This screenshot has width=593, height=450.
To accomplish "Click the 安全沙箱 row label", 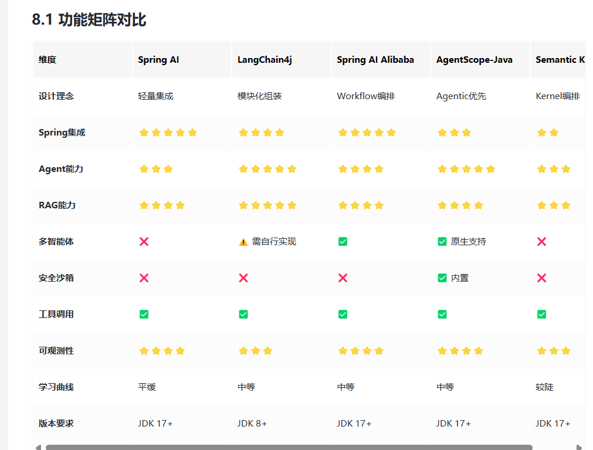I will point(56,278).
